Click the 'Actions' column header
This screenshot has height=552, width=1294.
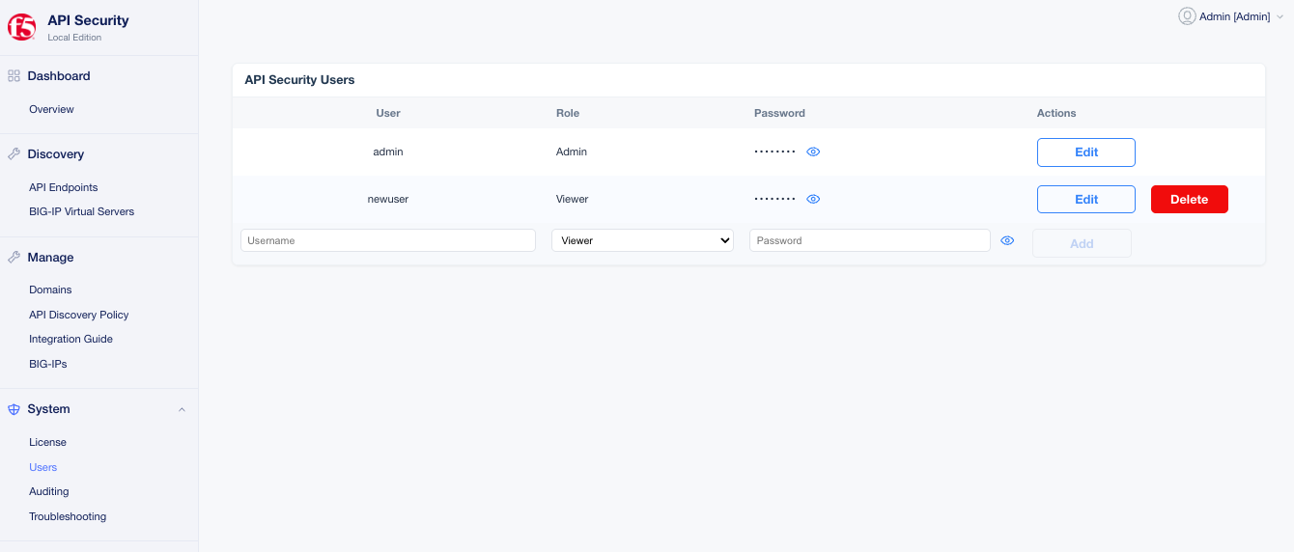[x=1056, y=114]
